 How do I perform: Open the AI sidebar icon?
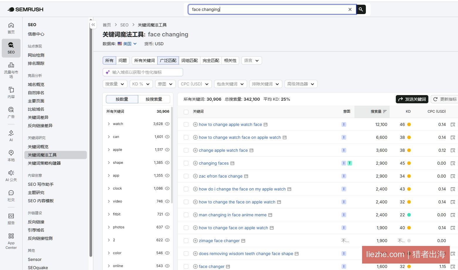click(x=11, y=136)
